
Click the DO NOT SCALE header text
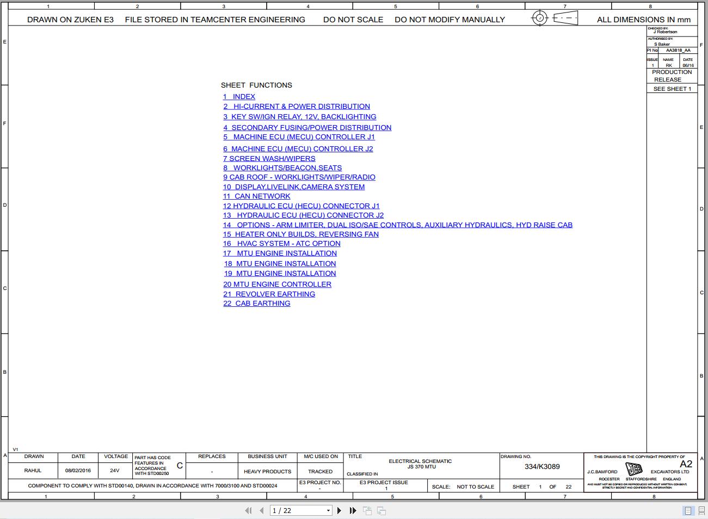tap(353, 20)
